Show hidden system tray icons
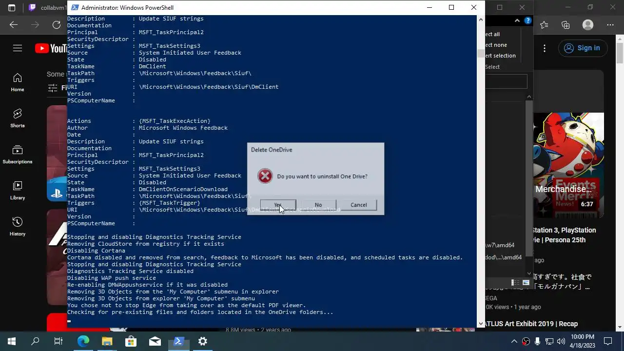This screenshot has width=624, height=351. coord(514,341)
